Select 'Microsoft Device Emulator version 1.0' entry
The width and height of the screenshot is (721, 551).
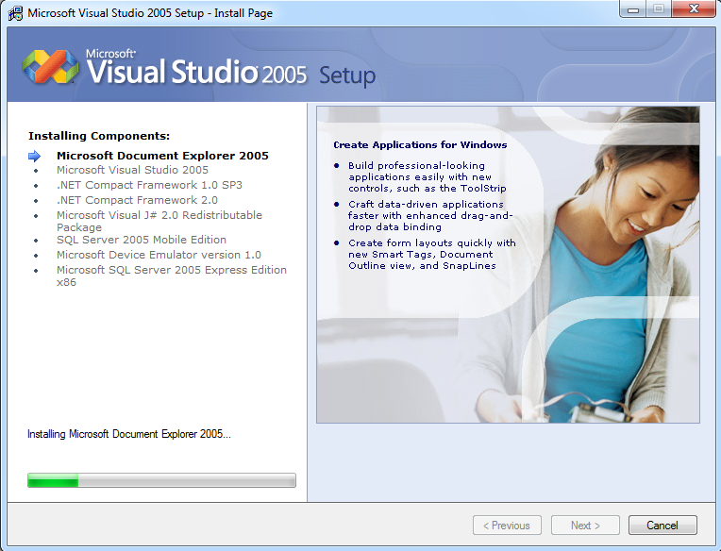point(159,255)
